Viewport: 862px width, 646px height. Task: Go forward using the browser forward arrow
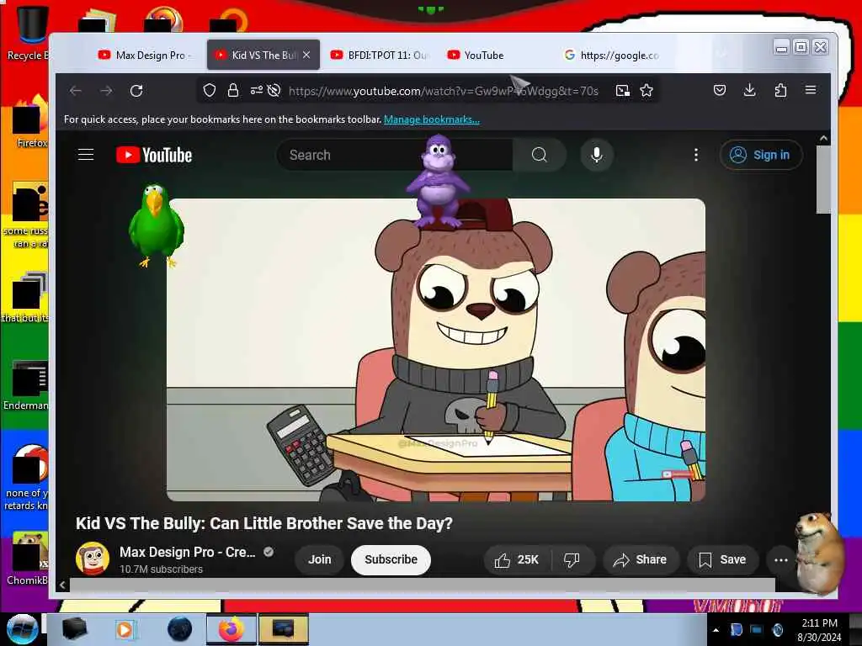(x=106, y=91)
